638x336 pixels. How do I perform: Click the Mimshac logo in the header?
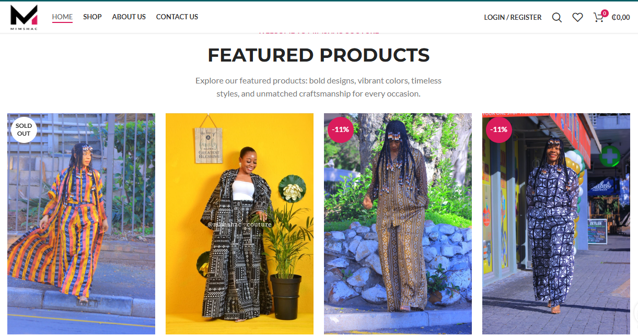(x=24, y=17)
